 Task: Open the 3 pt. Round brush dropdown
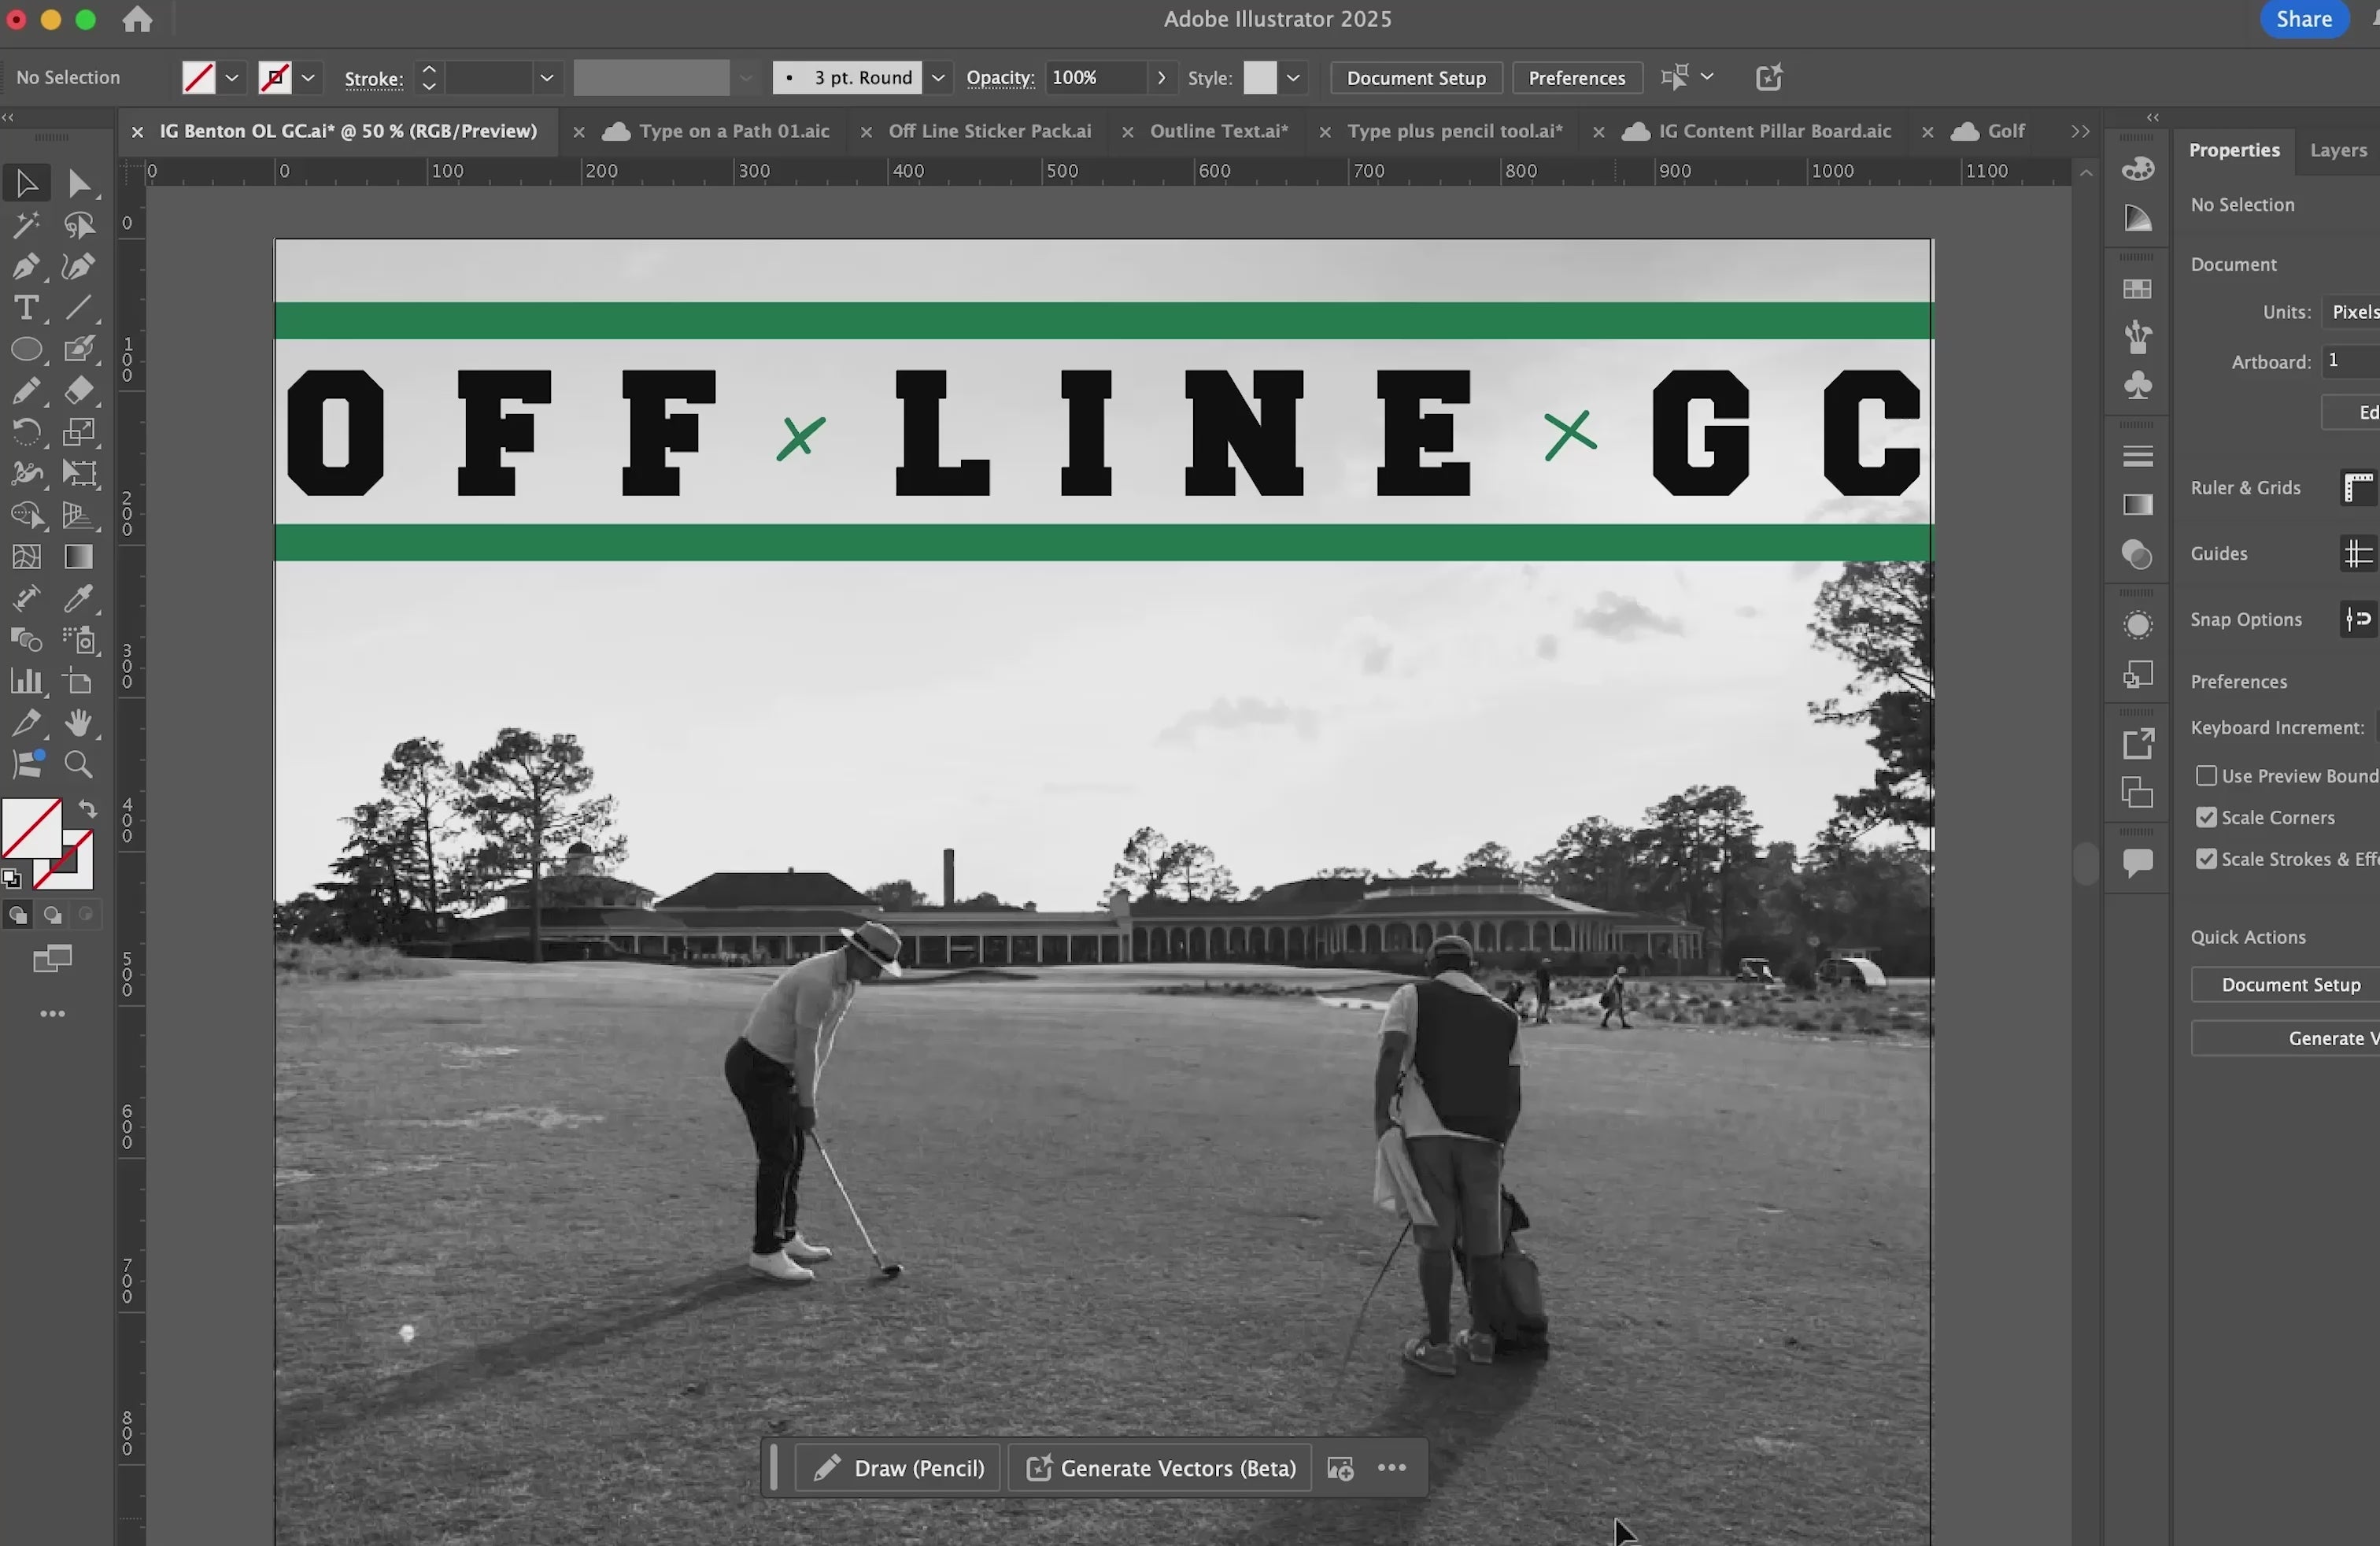tap(938, 78)
